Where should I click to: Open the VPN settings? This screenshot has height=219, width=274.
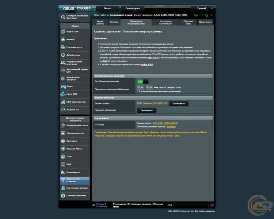click(75, 164)
